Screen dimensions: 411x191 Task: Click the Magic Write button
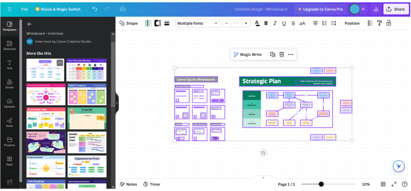[x=247, y=54]
